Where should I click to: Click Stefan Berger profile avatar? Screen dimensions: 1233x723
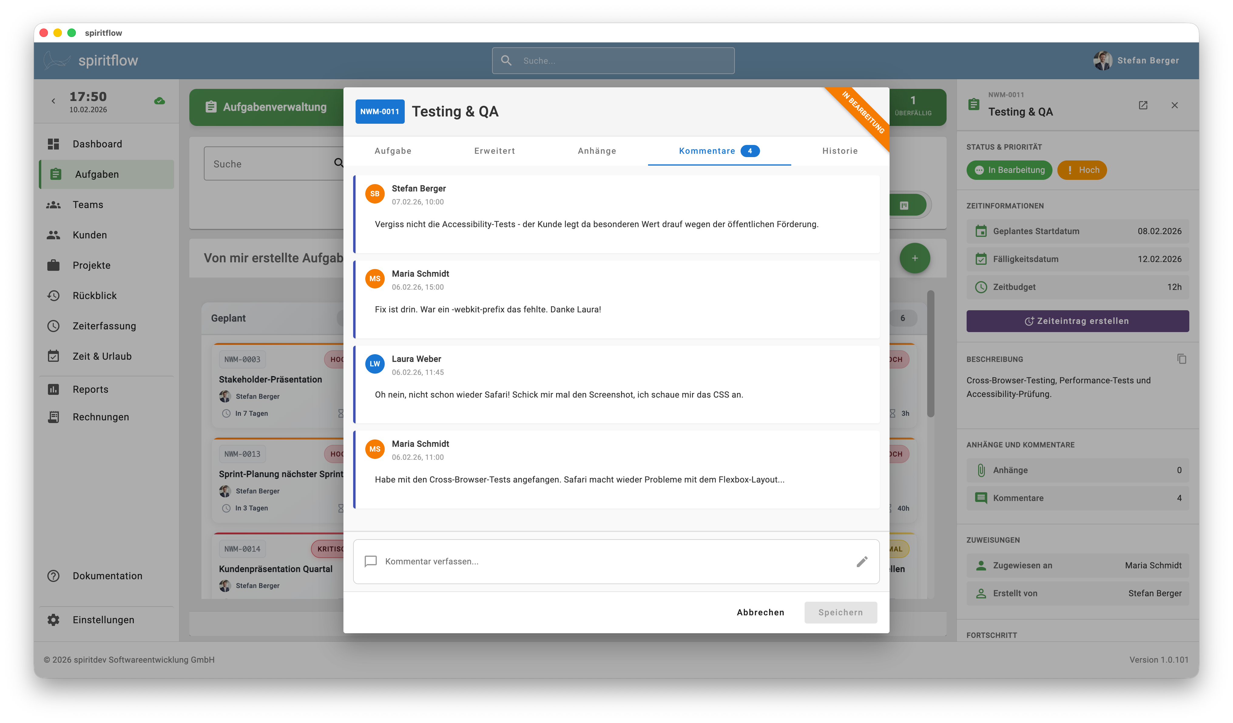pos(1102,61)
